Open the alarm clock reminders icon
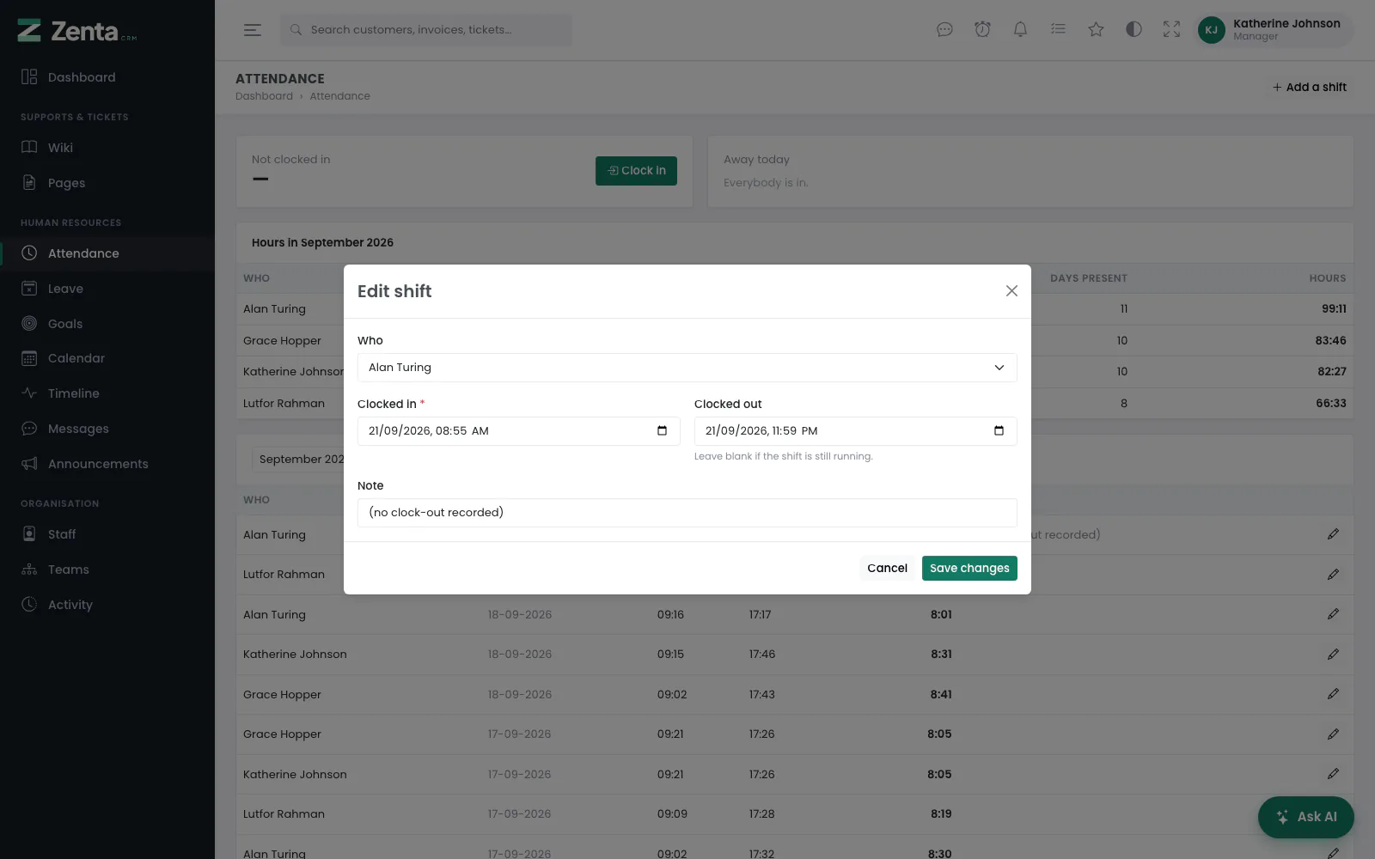The height and width of the screenshot is (859, 1375). point(982,30)
